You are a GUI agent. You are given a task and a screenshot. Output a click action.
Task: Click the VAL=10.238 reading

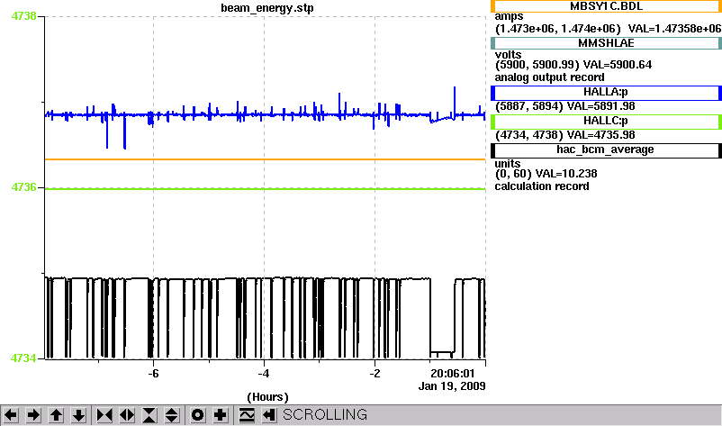coord(566,174)
